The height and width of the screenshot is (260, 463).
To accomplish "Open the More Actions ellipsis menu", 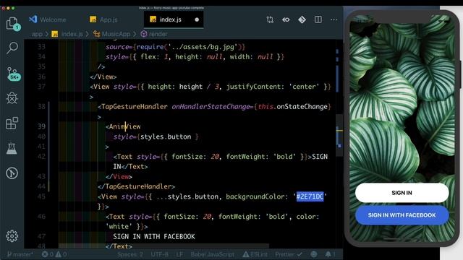I will click(334, 19).
